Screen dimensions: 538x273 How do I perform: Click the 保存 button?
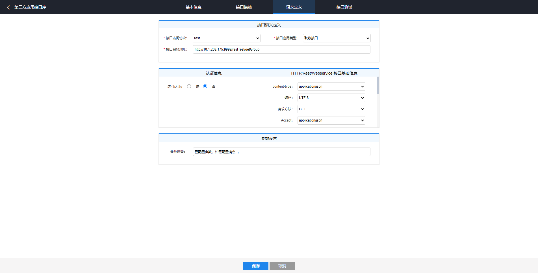click(255, 266)
